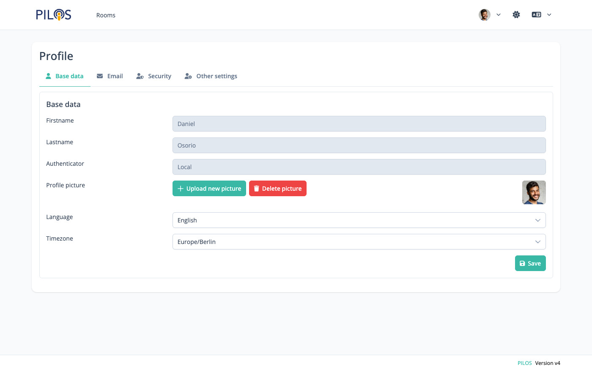Click the user-gear icon on Other settings tab
Image resolution: width=592 pixels, height=370 pixels.
click(188, 76)
